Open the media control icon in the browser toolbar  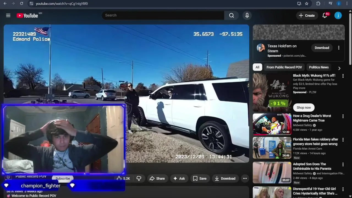coord(330,4)
